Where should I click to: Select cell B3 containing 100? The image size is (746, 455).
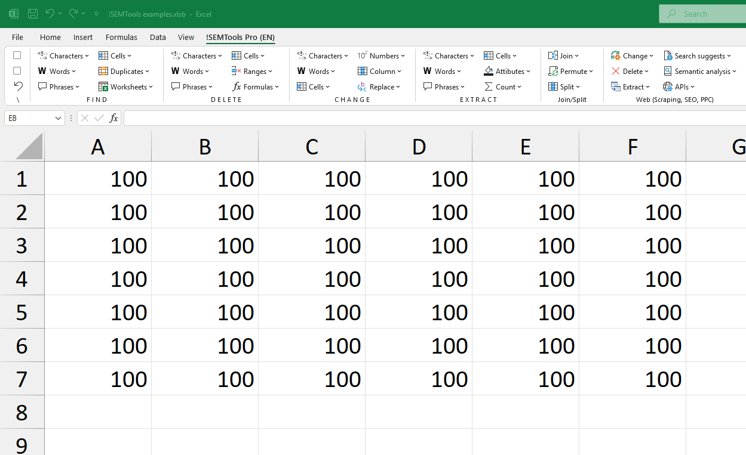pos(205,245)
